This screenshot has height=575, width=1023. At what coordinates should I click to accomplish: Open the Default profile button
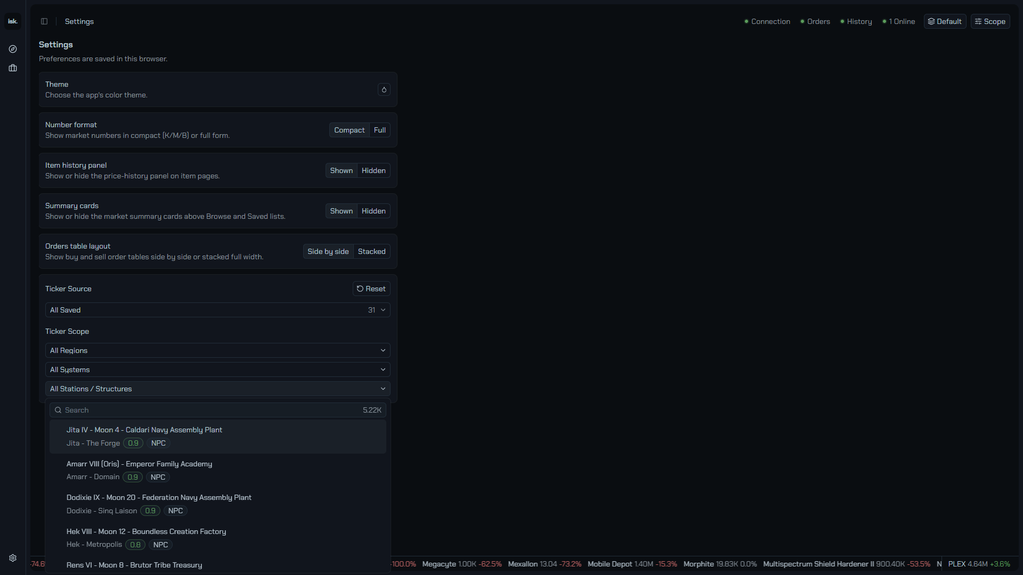coord(945,21)
